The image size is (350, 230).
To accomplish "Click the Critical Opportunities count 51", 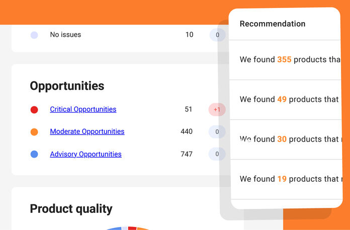I will click(x=189, y=109).
